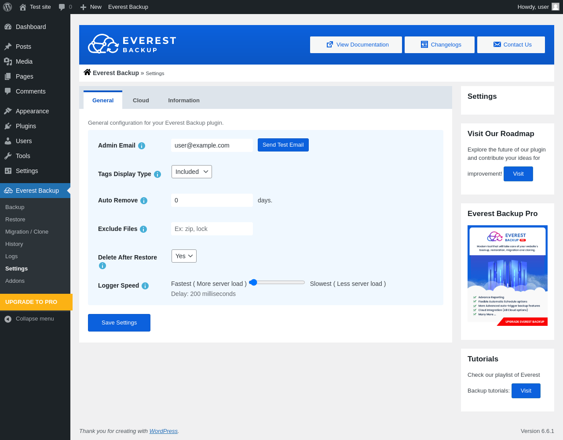Screen dimensions: 563x440
Task: Click Everest Backup breadcrumb link
Action: [116, 73]
